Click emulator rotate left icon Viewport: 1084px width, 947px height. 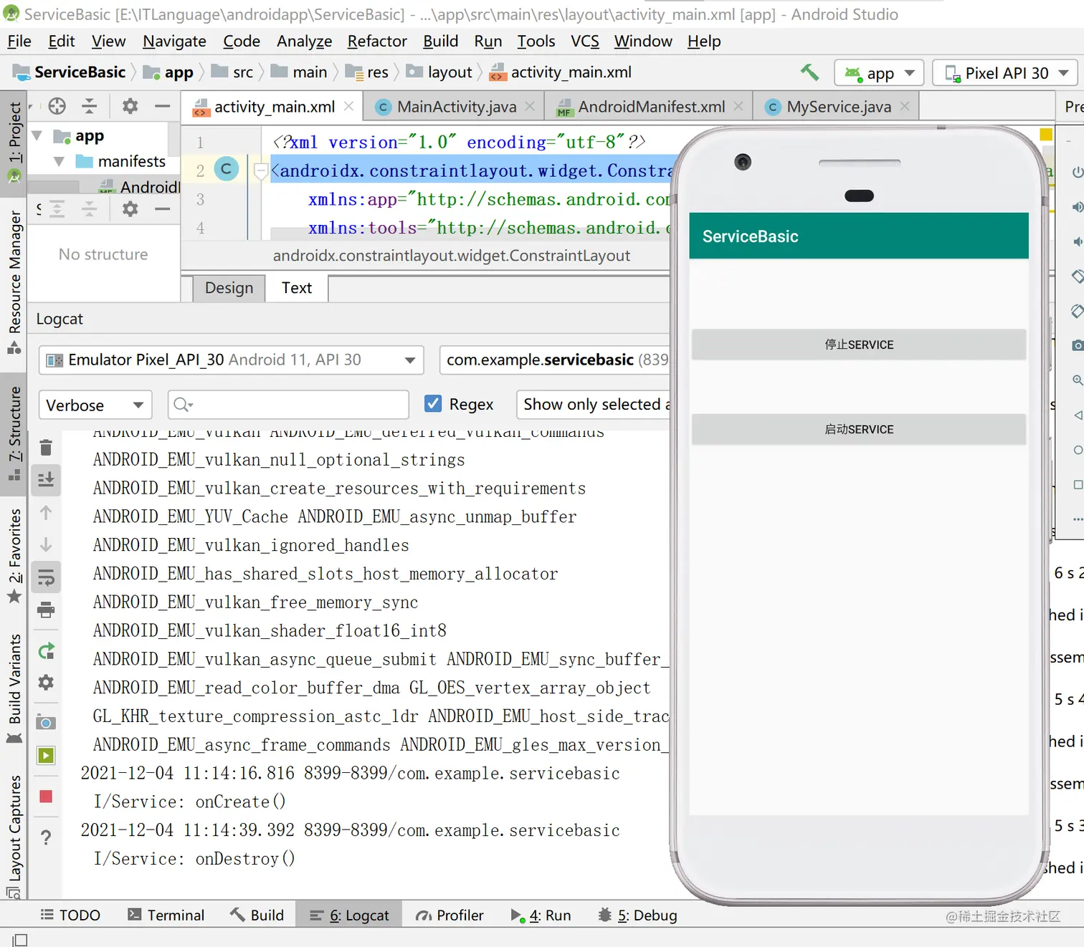(x=1077, y=277)
